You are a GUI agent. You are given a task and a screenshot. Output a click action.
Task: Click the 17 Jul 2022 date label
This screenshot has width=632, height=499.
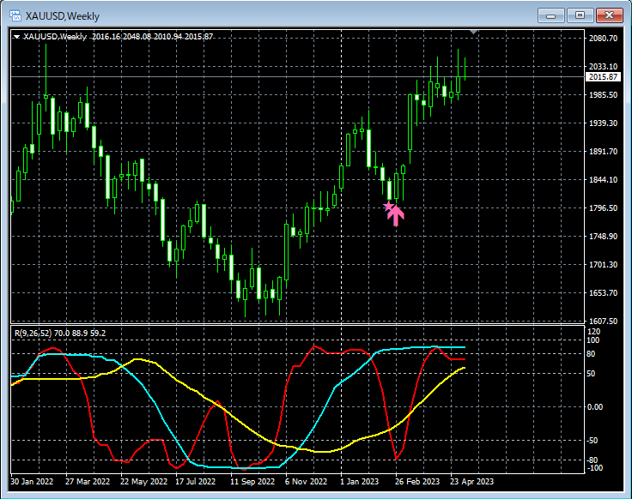point(196,481)
